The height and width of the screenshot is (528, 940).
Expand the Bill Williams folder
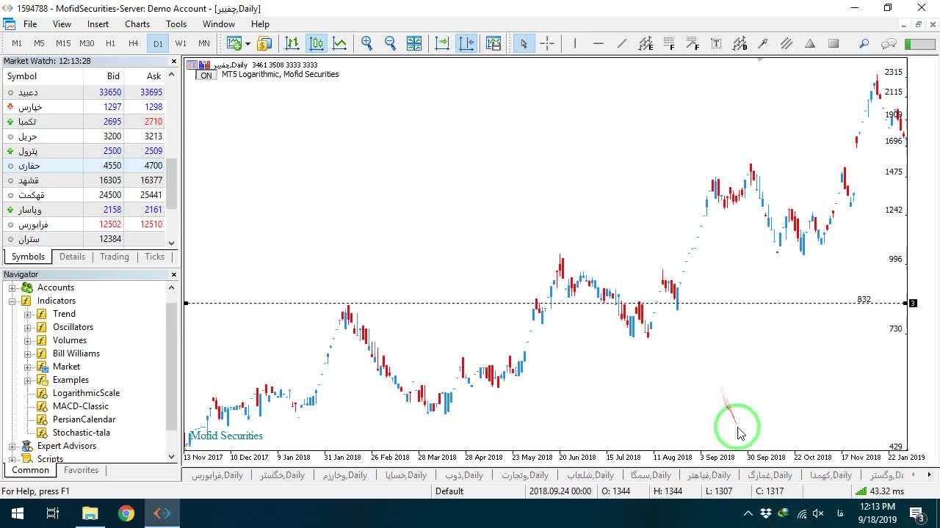(x=28, y=353)
